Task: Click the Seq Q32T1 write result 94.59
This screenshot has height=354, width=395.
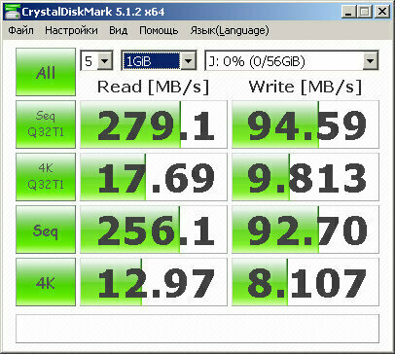Action: (x=305, y=124)
